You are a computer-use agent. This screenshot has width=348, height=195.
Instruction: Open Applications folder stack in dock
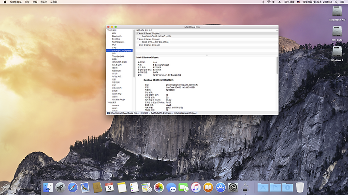click(263, 187)
